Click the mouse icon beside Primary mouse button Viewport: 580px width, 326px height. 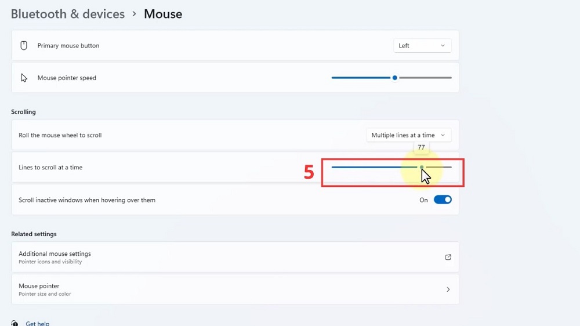pos(24,45)
